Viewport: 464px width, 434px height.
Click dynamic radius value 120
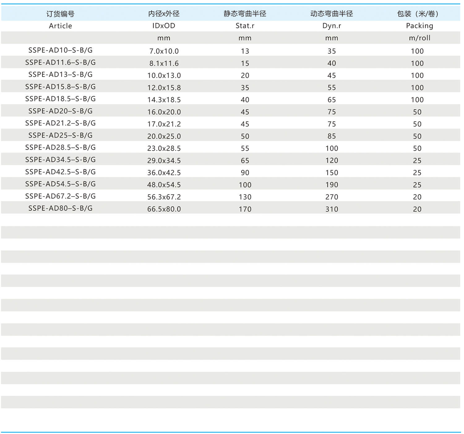click(x=332, y=160)
